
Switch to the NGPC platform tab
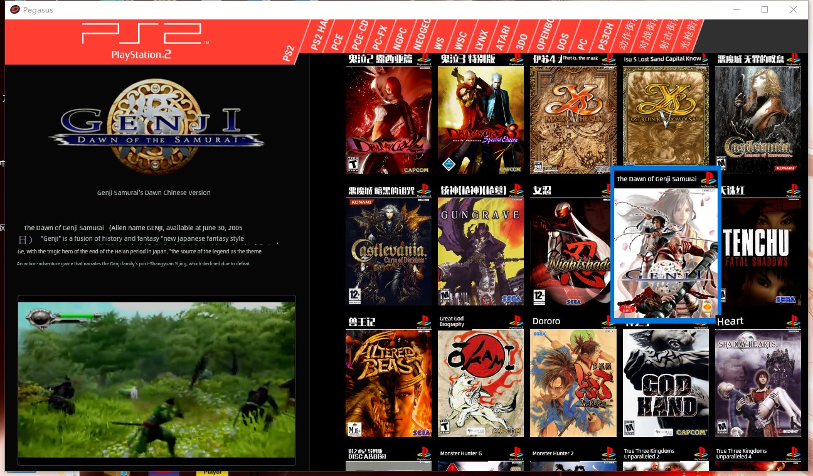[401, 39]
